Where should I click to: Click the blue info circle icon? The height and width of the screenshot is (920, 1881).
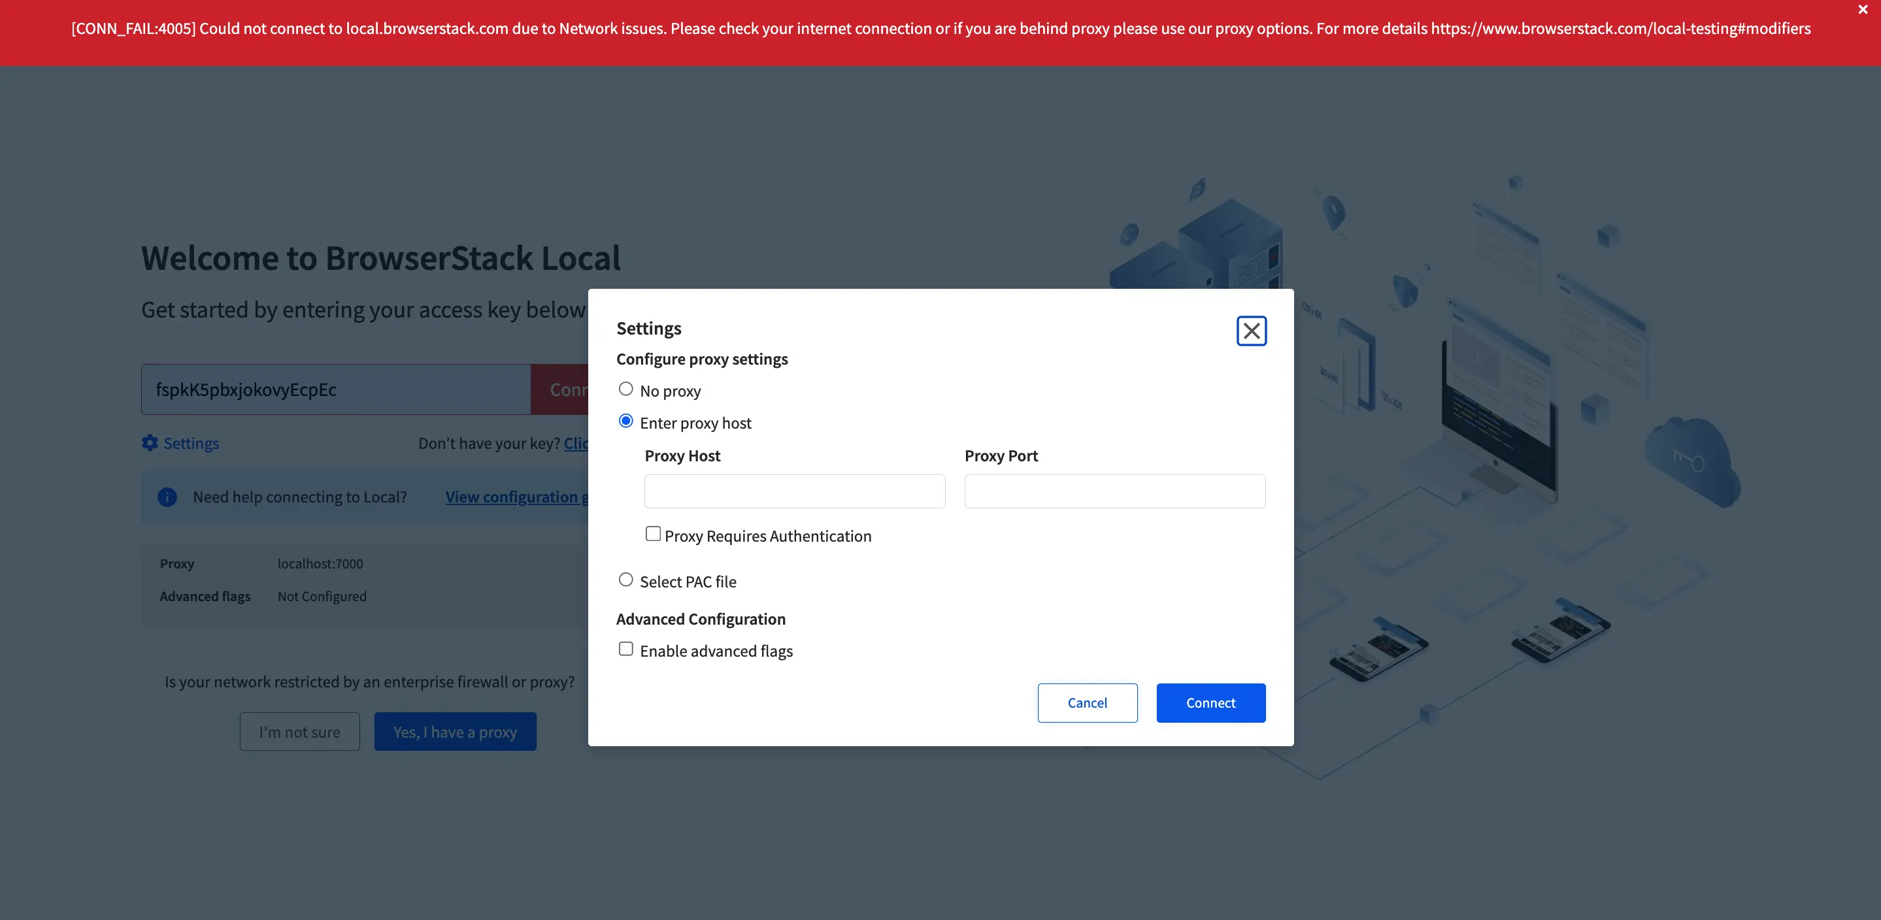[x=167, y=497]
